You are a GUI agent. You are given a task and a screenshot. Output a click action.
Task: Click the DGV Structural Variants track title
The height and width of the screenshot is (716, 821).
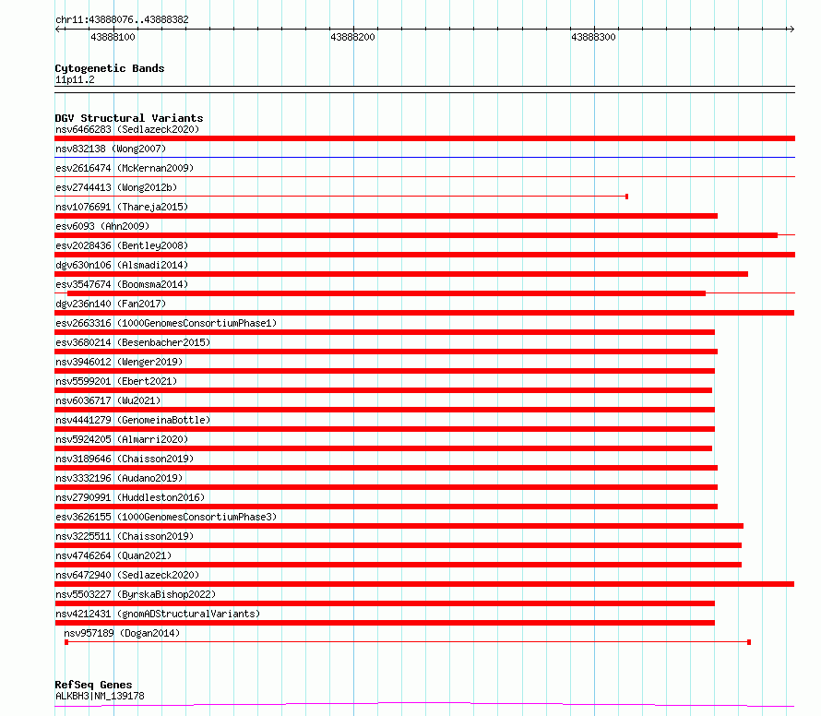click(x=129, y=118)
